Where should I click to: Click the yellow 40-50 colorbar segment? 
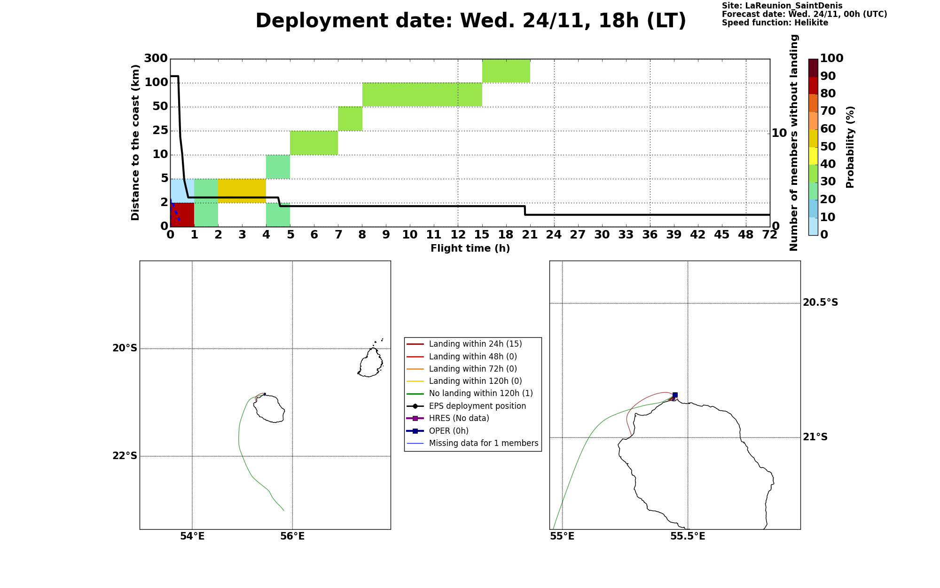pos(813,156)
